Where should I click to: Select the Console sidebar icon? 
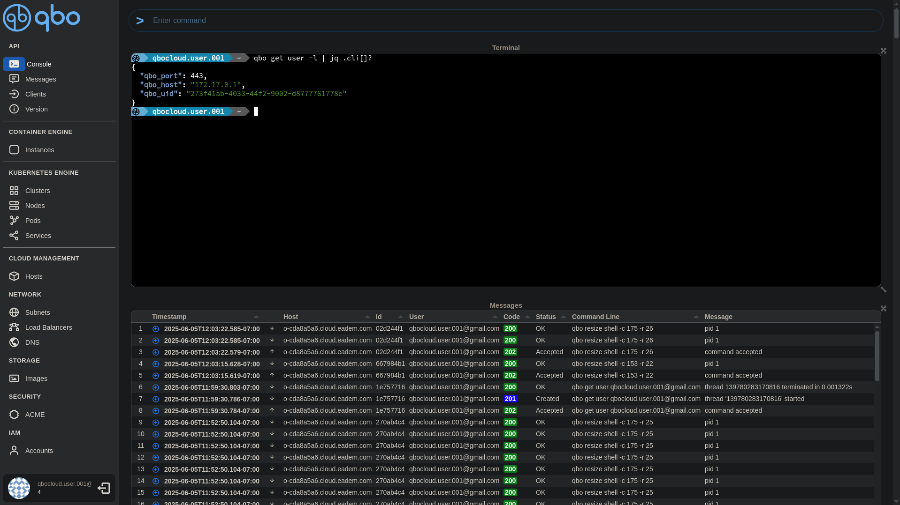pyautogui.click(x=14, y=64)
